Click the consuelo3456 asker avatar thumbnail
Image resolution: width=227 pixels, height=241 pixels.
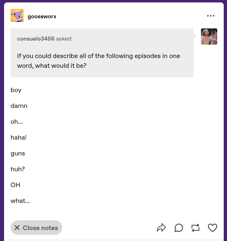tap(209, 37)
